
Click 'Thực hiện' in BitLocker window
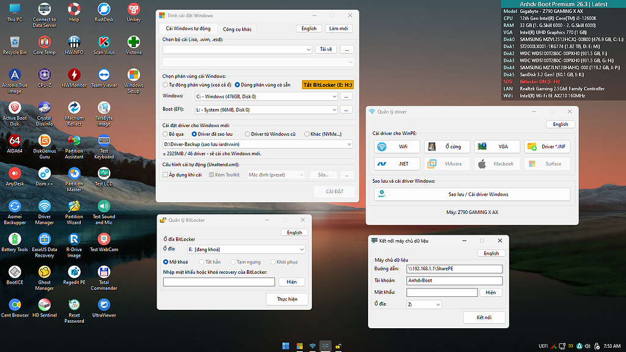pos(287,299)
